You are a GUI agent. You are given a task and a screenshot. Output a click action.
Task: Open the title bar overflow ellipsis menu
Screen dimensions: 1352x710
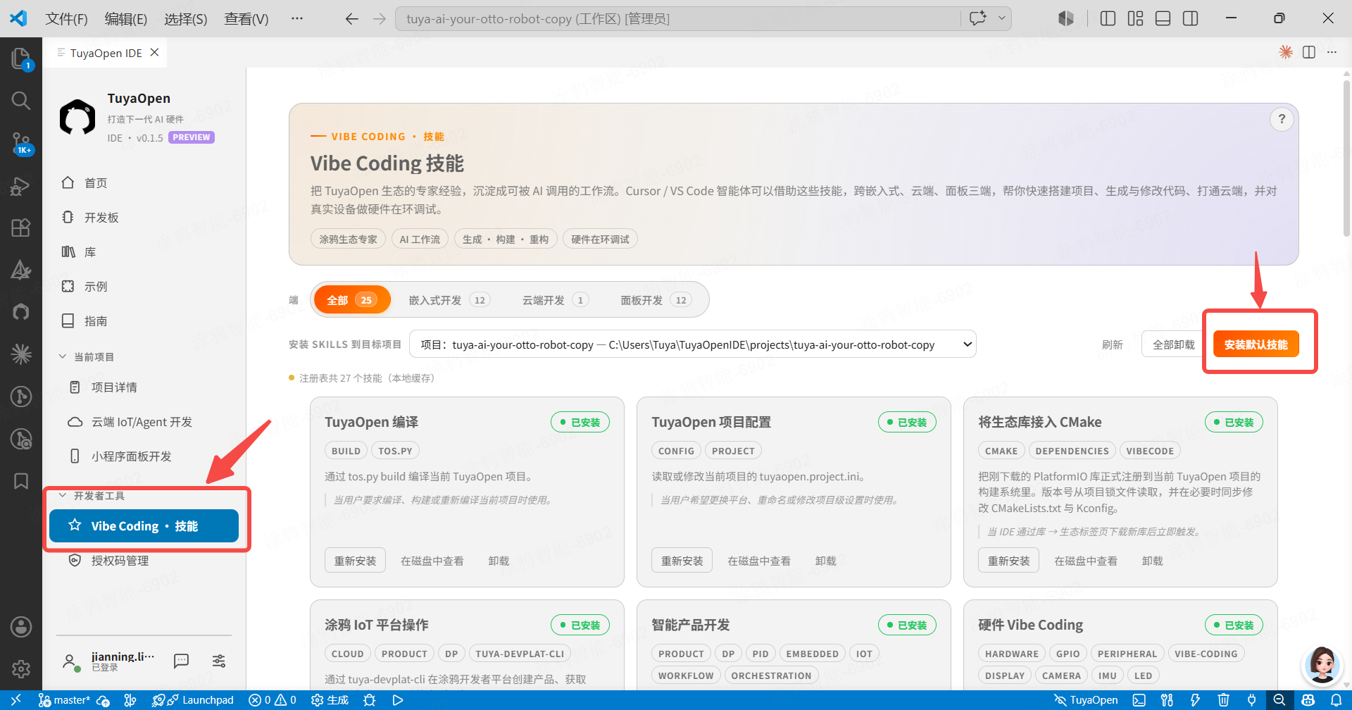coord(297,18)
